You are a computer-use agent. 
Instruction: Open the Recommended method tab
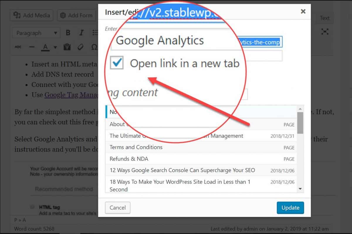pyautogui.click(x=64, y=189)
